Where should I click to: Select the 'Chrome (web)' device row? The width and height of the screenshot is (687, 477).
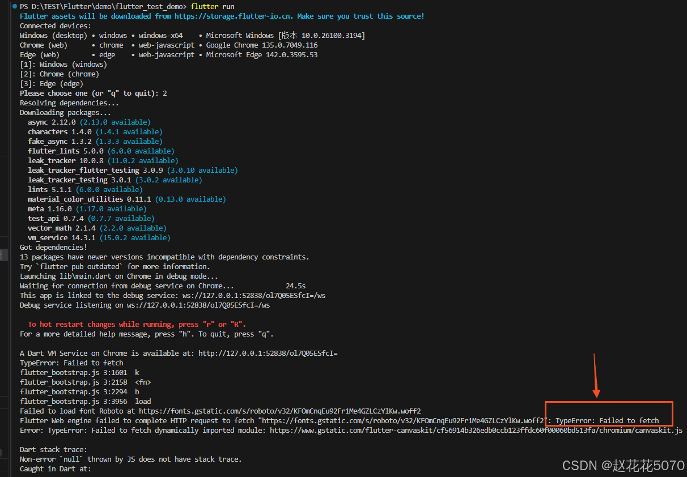point(168,45)
